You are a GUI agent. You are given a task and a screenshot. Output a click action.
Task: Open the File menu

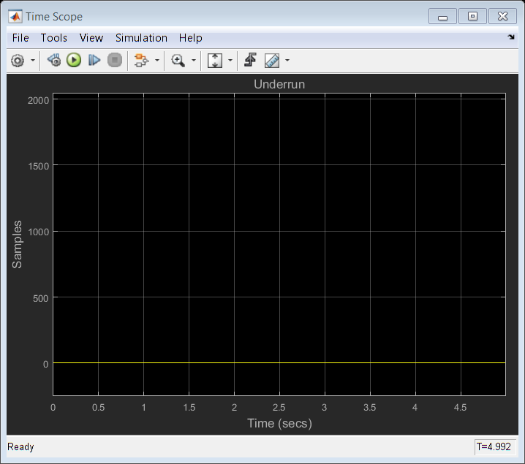[x=20, y=38]
